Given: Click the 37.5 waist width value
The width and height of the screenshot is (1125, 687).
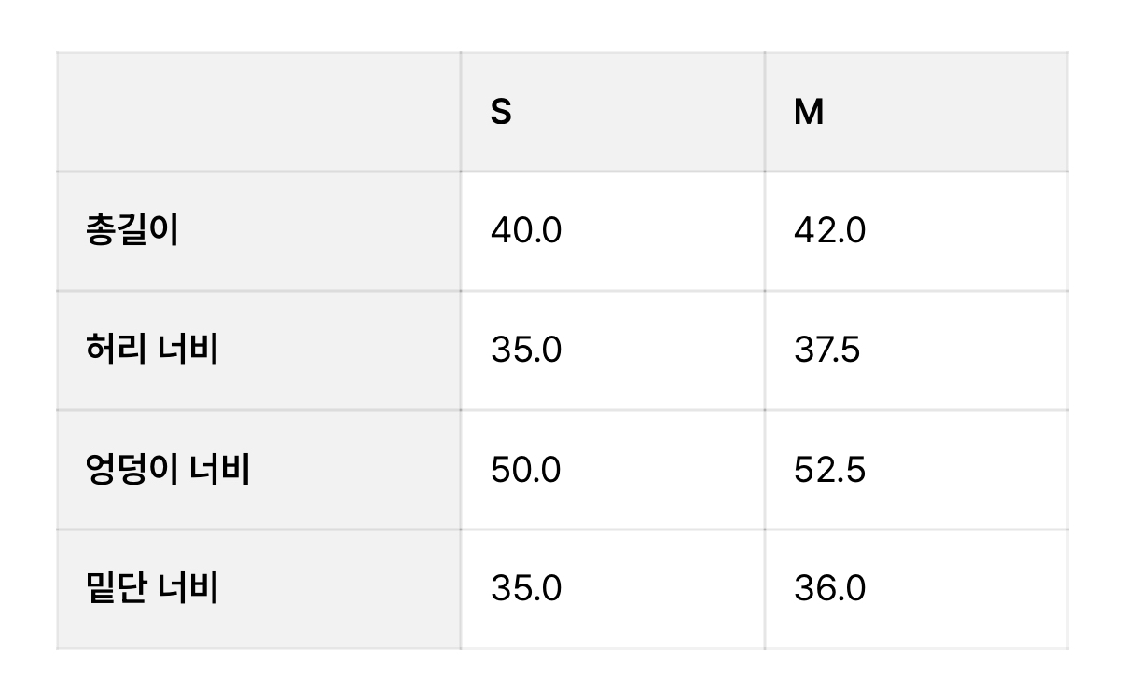Looking at the screenshot, I should [826, 350].
